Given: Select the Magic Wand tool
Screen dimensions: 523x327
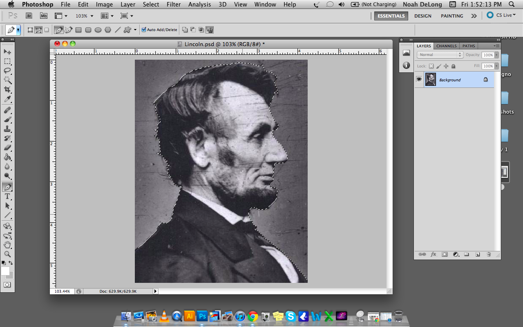Looking at the screenshot, I should pyautogui.click(x=7, y=80).
